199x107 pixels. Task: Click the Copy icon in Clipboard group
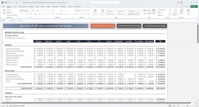click(x=8, y=13)
